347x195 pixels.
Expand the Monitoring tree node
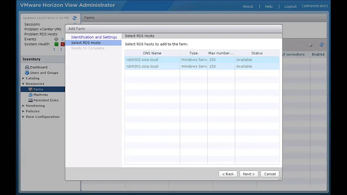[23, 106]
